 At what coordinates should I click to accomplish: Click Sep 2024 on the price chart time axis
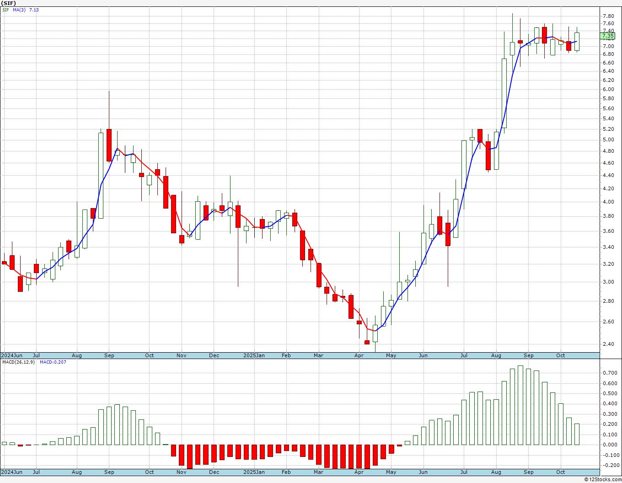(x=109, y=355)
